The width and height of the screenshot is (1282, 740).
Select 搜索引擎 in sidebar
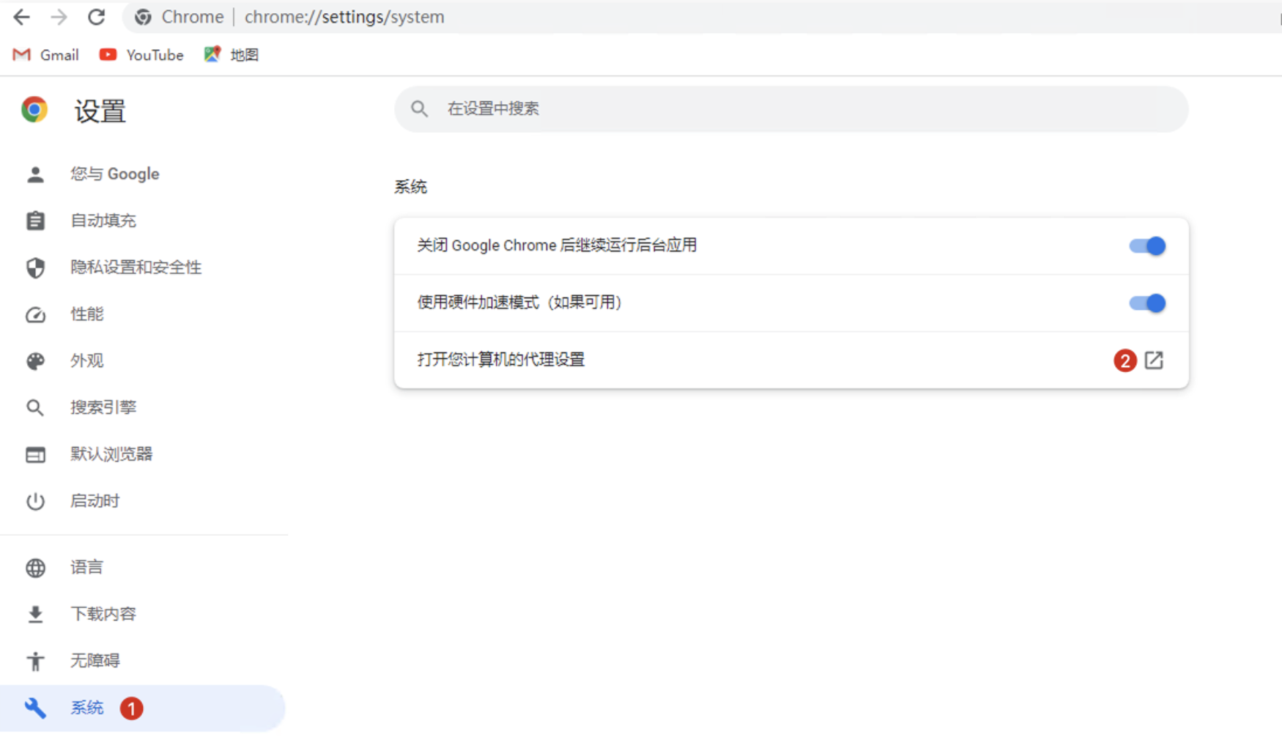pyautogui.click(x=103, y=407)
